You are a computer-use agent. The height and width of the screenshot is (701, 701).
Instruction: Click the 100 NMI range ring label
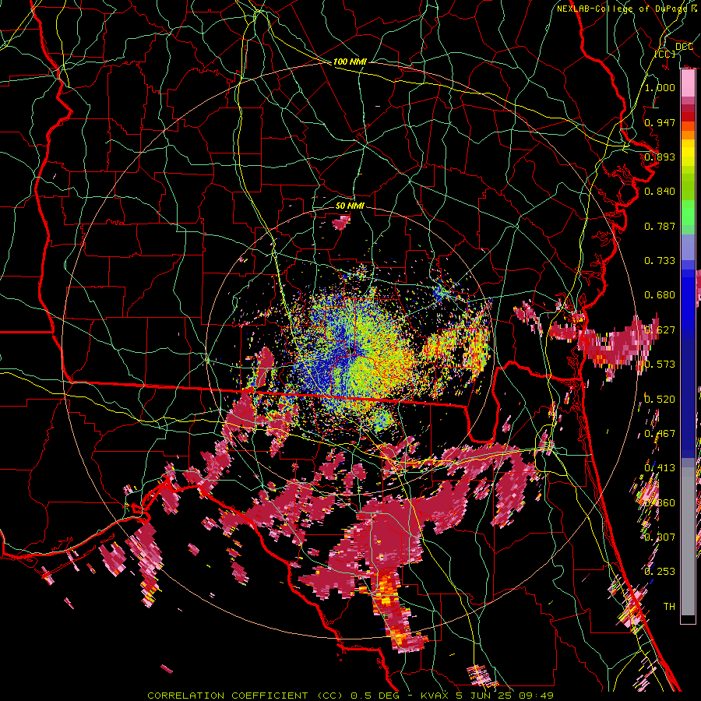point(350,62)
